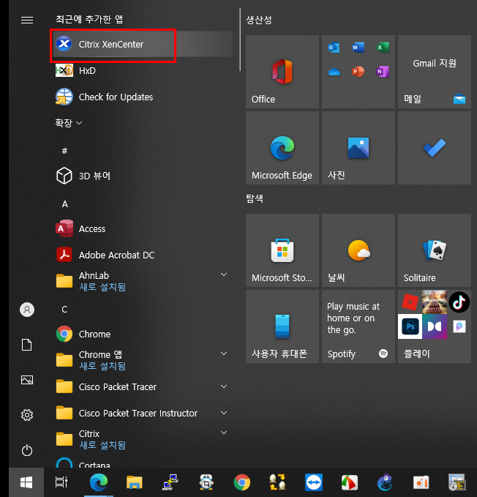Image resolution: width=477 pixels, height=497 pixels.
Task: Expand the Citrix folder
Action: (143, 439)
